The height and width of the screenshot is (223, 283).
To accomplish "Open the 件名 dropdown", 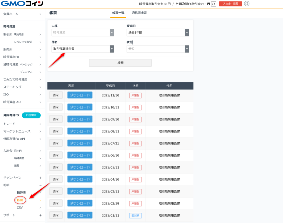I will point(82,49).
